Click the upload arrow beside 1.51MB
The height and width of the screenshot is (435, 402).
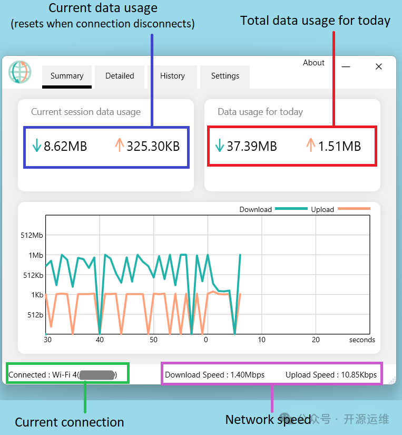click(310, 146)
